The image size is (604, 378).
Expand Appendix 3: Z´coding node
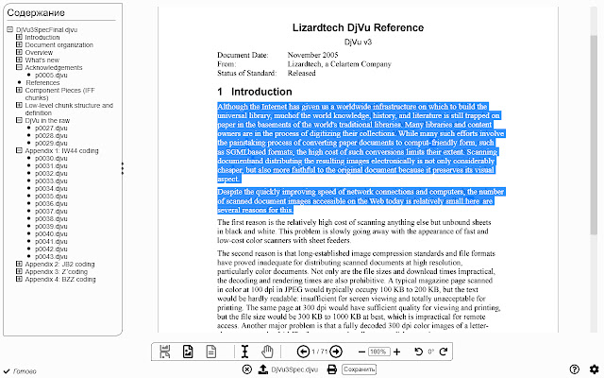(x=19, y=271)
